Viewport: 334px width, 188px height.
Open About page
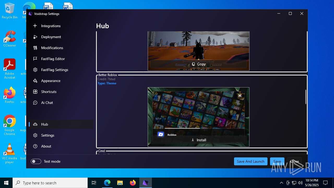(x=61, y=146)
